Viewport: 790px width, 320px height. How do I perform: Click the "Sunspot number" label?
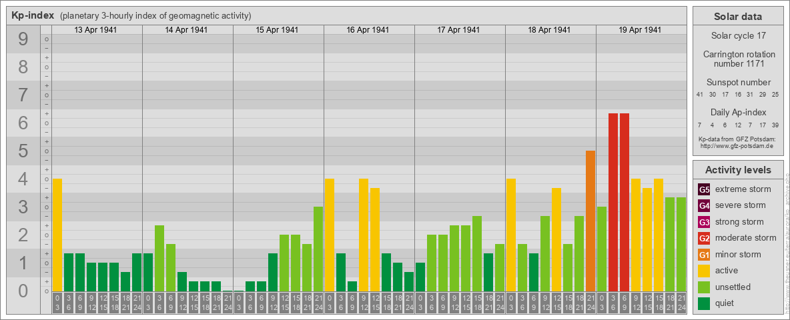[738, 83]
